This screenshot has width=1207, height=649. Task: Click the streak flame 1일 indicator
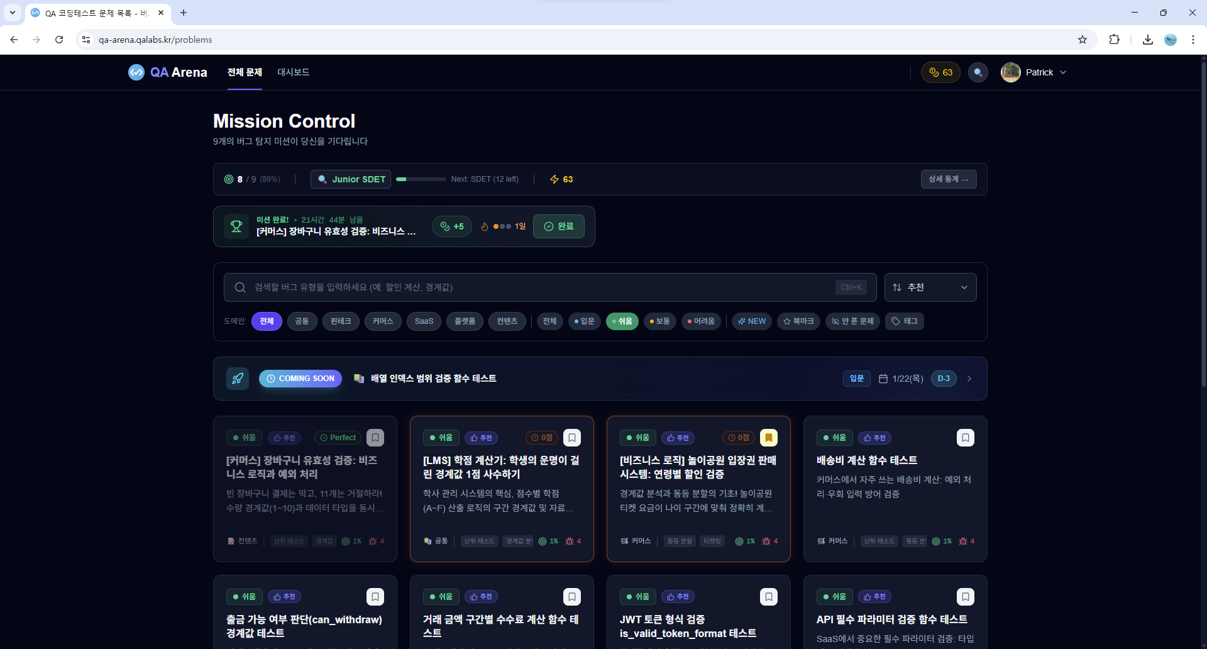point(503,226)
